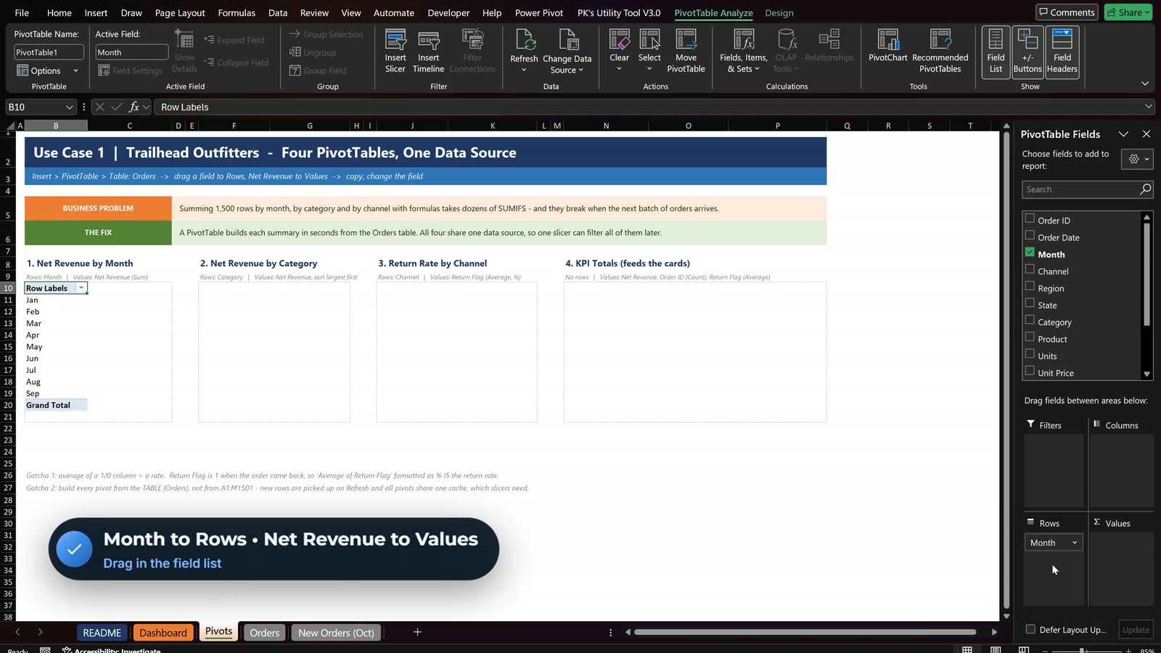Click the insert function fx icon
Screen dimensions: 1161x653
click(x=134, y=107)
